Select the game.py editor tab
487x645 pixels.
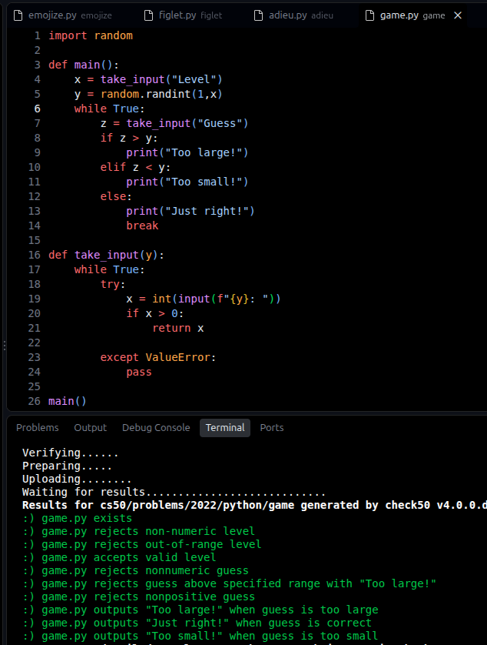coord(412,15)
